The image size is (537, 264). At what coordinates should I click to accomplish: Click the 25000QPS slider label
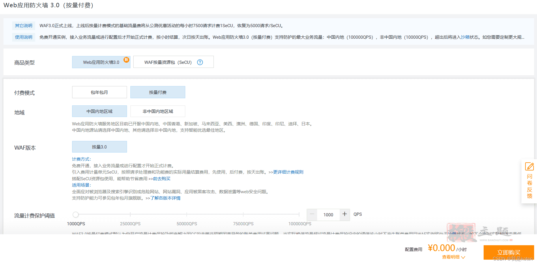coord(130,224)
